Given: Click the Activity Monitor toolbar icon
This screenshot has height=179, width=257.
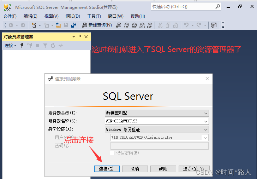Looking at the screenshot, I should [214, 25].
